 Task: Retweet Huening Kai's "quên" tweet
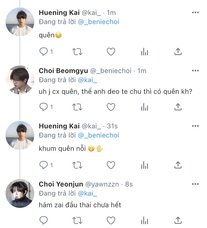point(77,51)
